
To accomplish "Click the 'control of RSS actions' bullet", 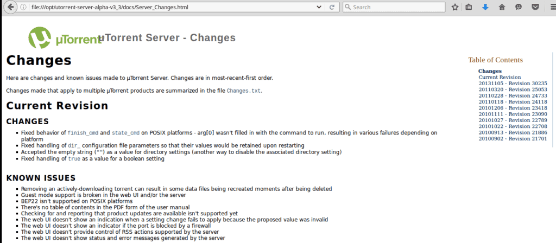I will (x=120, y=232).
